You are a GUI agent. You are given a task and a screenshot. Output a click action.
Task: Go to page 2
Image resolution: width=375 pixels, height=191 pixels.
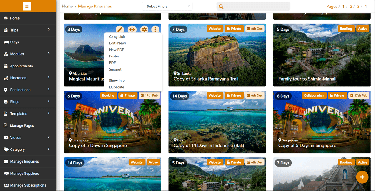click(x=351, y=7)
